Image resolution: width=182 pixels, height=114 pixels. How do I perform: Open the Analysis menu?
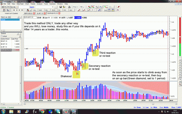coord(40,4)
